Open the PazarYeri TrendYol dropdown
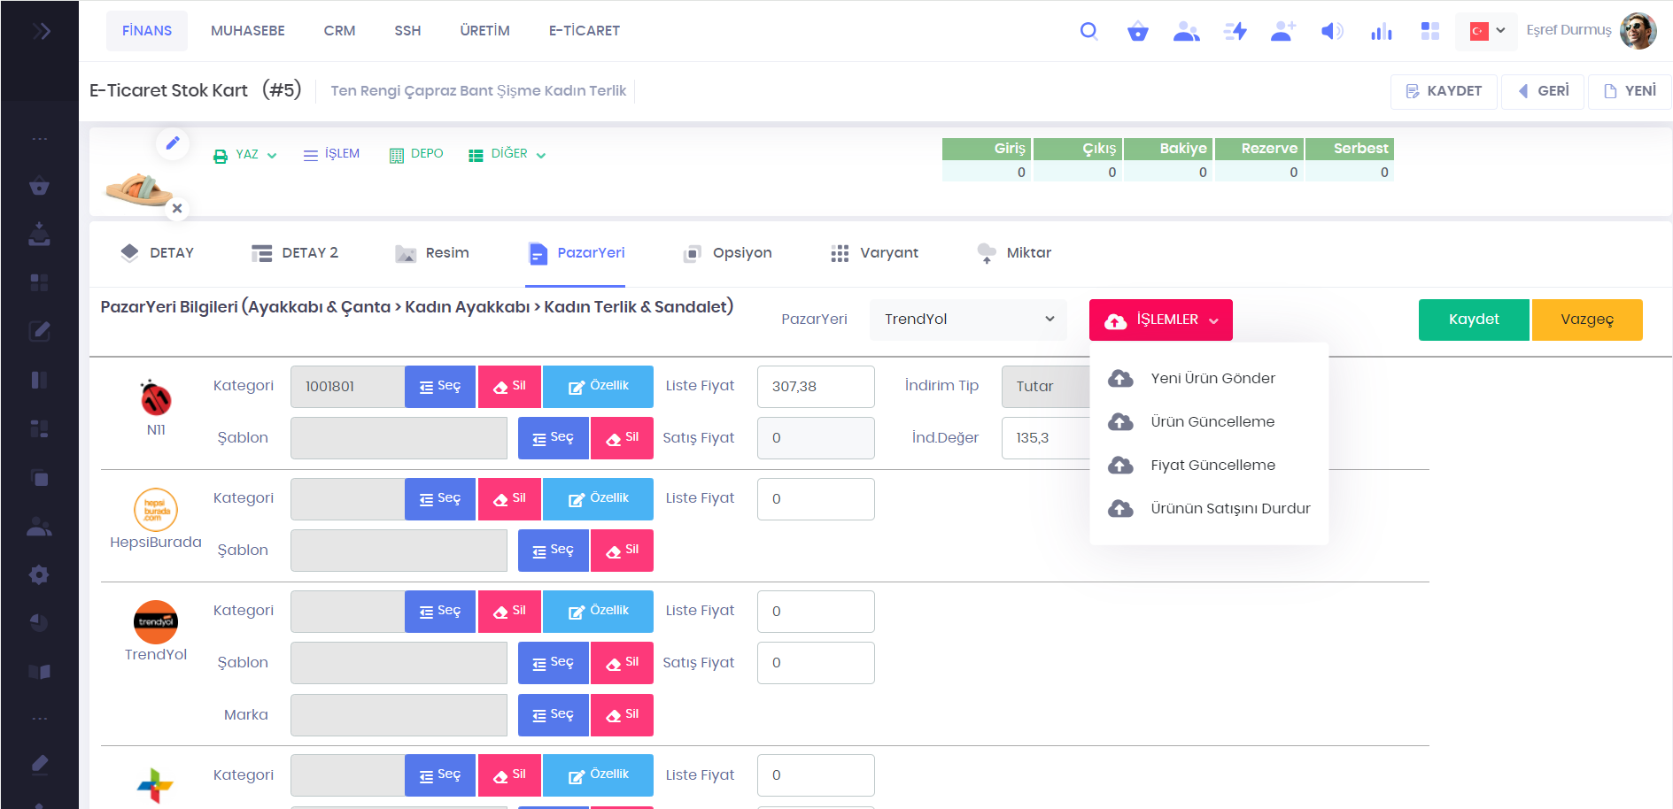The image size is (1673, 809). [968, 320]
